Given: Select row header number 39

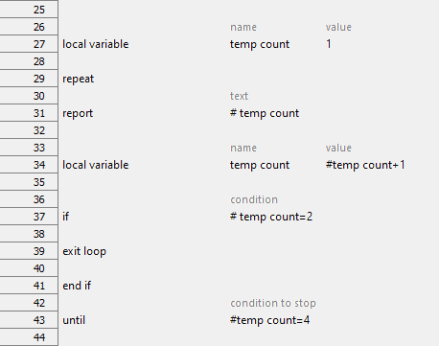Looking at the screenshot, I should point(29,251).
